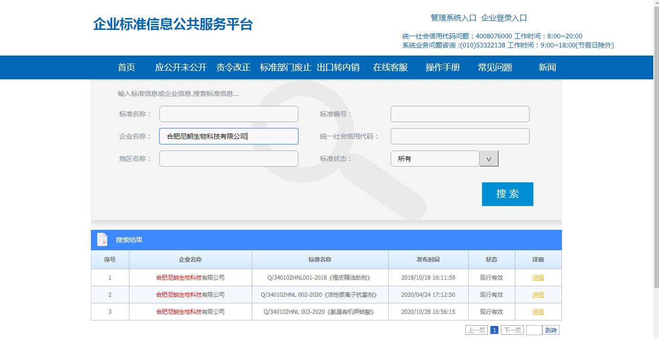659x339 pixels.
Task: Open 详细 link for 氨基有机钾铵酸
Action: pos(538,312)
